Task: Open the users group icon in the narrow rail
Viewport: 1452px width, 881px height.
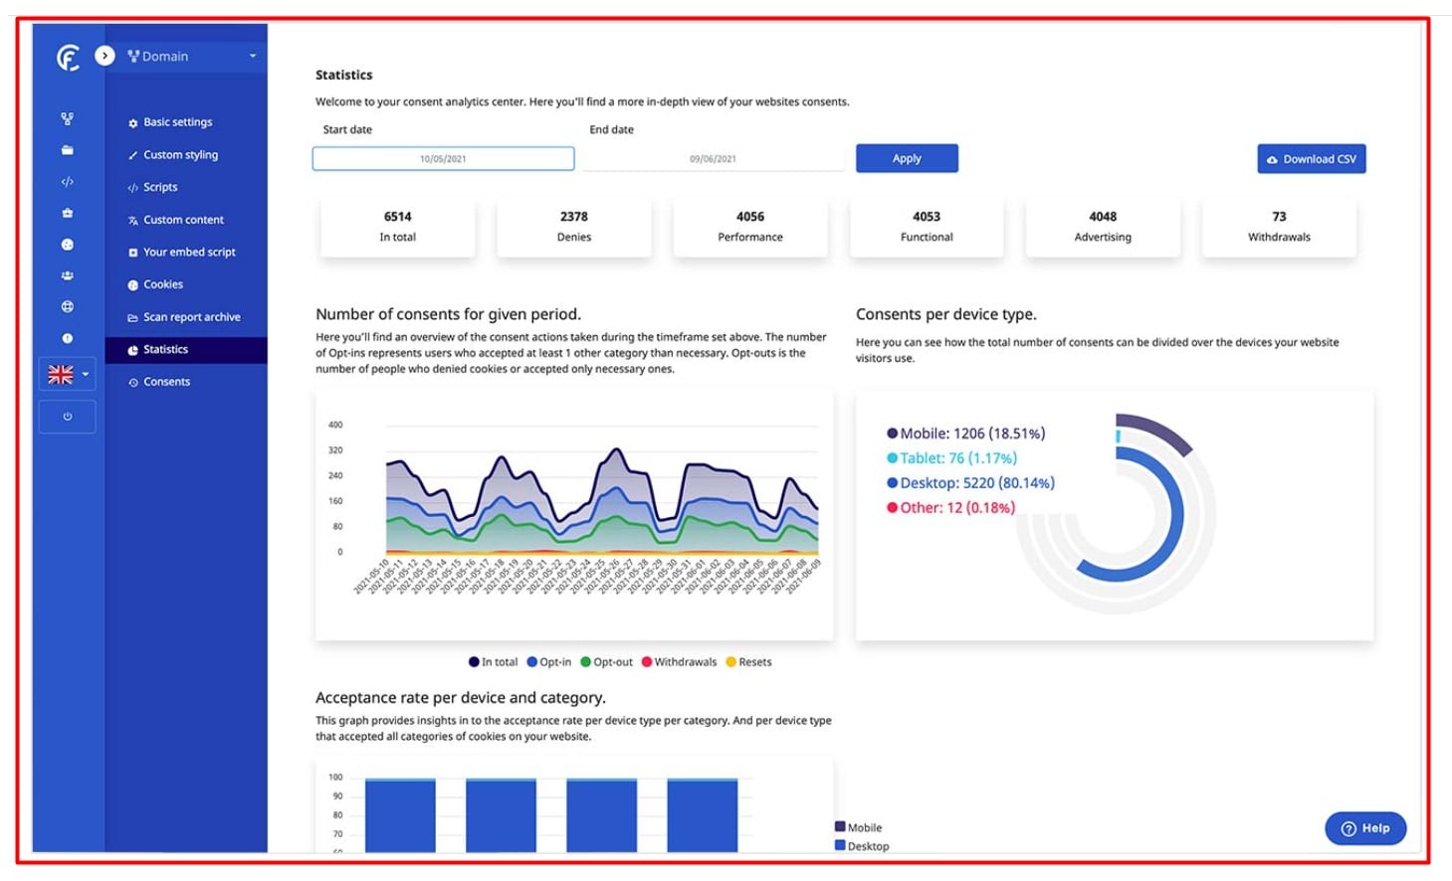Action: (x=67, y=275)
